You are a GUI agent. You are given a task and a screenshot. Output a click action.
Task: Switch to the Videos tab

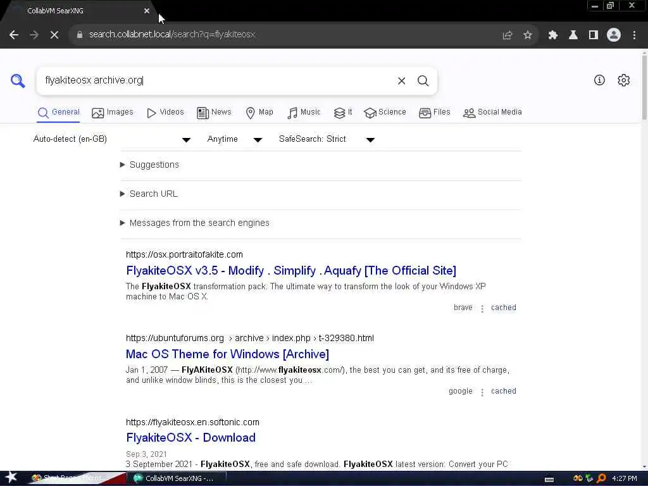165,113
